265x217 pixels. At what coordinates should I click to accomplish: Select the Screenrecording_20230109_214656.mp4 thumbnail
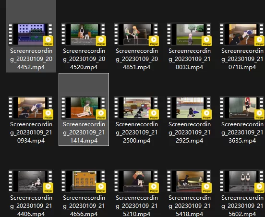coord(84,181)
